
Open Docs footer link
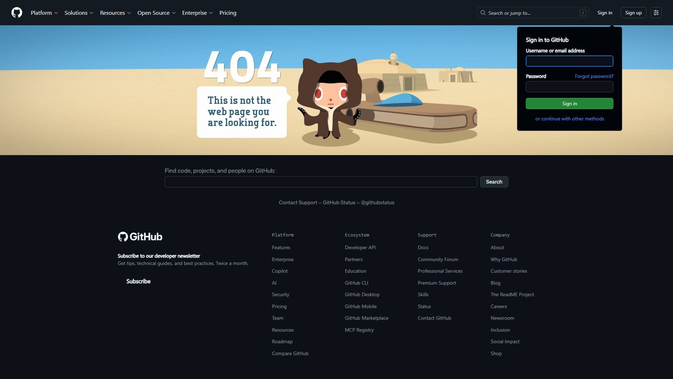[x=423, y=247]
